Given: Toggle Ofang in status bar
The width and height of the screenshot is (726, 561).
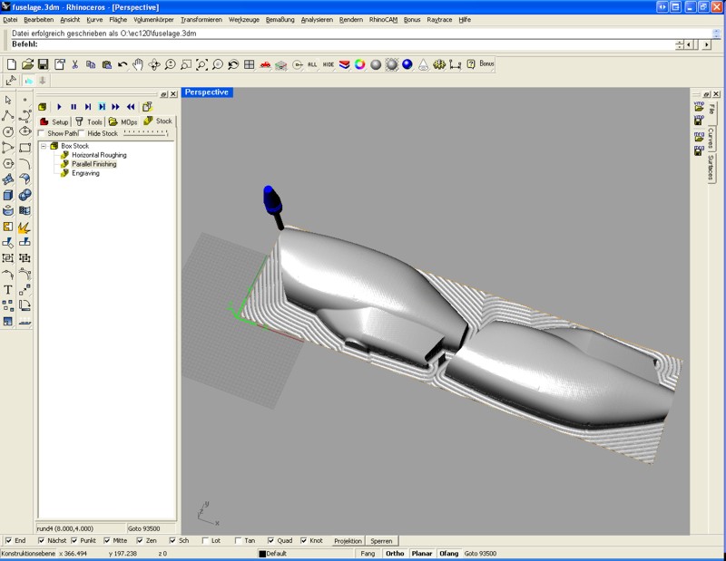Looking at the screenshot, I should coord(448,554).
